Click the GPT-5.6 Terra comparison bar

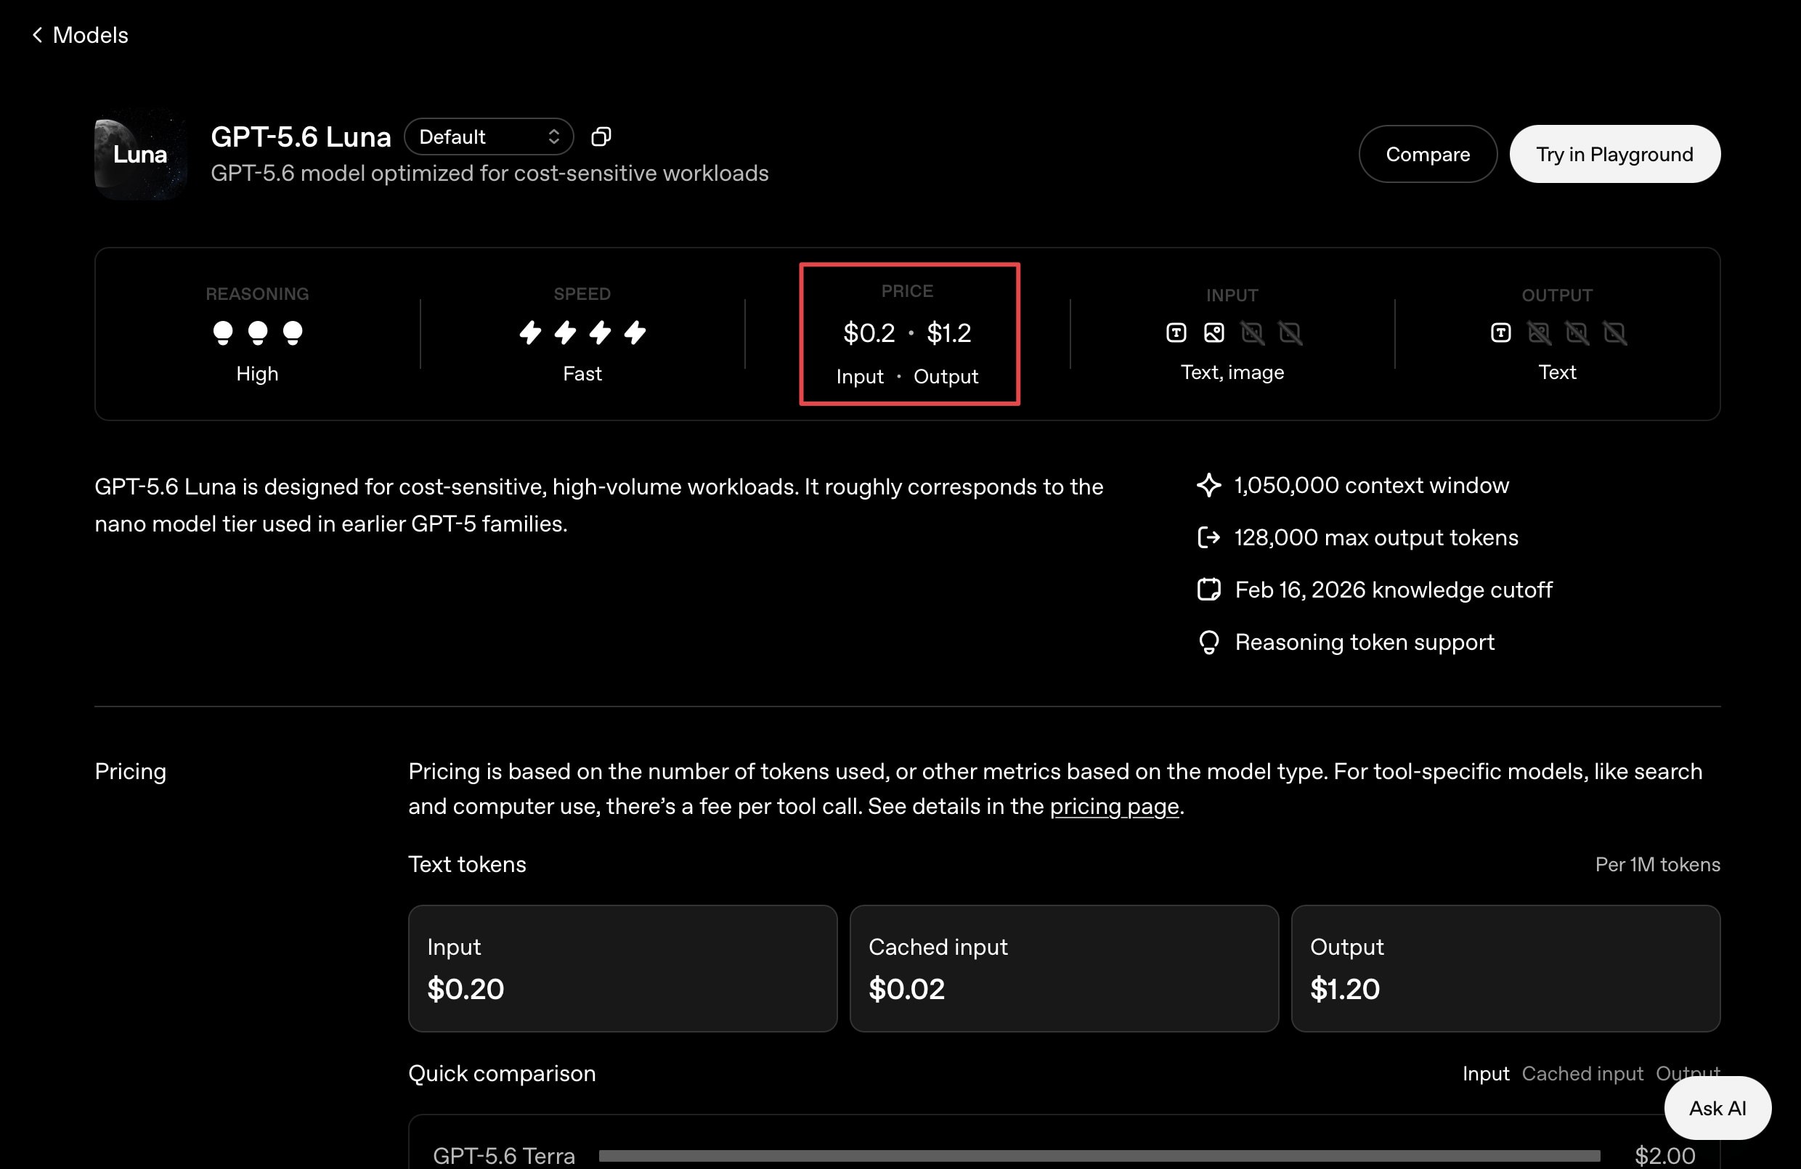point(1099,1155)
